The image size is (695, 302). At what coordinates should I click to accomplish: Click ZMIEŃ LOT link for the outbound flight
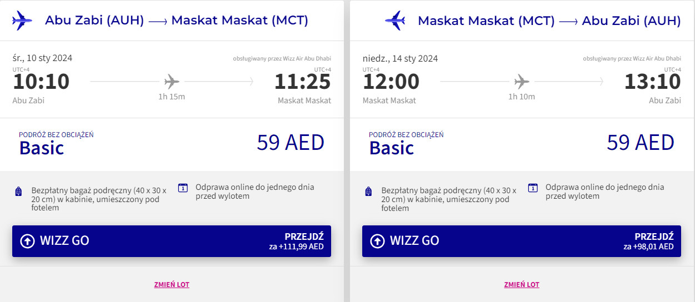click(x=172, y=285)
